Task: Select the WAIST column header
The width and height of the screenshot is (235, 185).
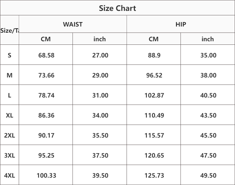Action: 73,24
